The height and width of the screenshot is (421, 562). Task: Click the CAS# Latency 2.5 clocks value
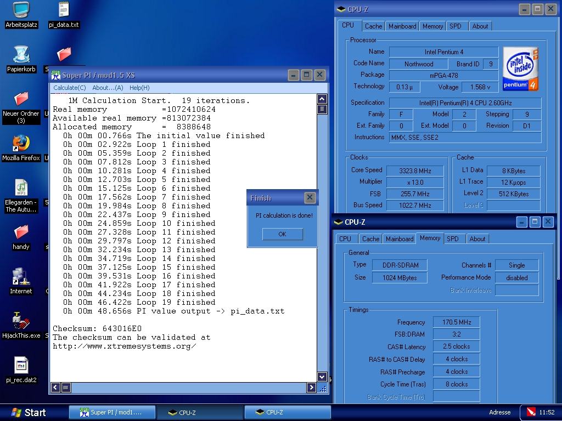pyautogui.click(x=456, y=346)
